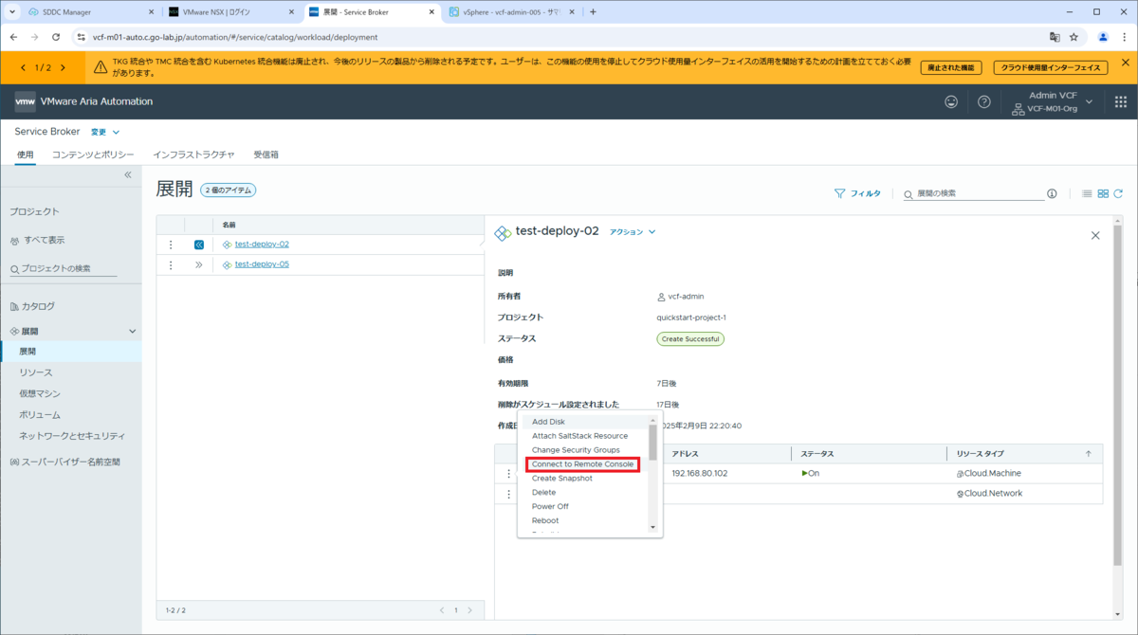Screen dimensions: 1138x635
Task: Click クラウド使用量インターフェイス banner button
Action: coord(1052,68)
